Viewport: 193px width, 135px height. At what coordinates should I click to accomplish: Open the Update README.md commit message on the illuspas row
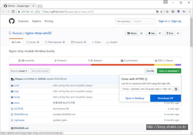click(56, 79)
